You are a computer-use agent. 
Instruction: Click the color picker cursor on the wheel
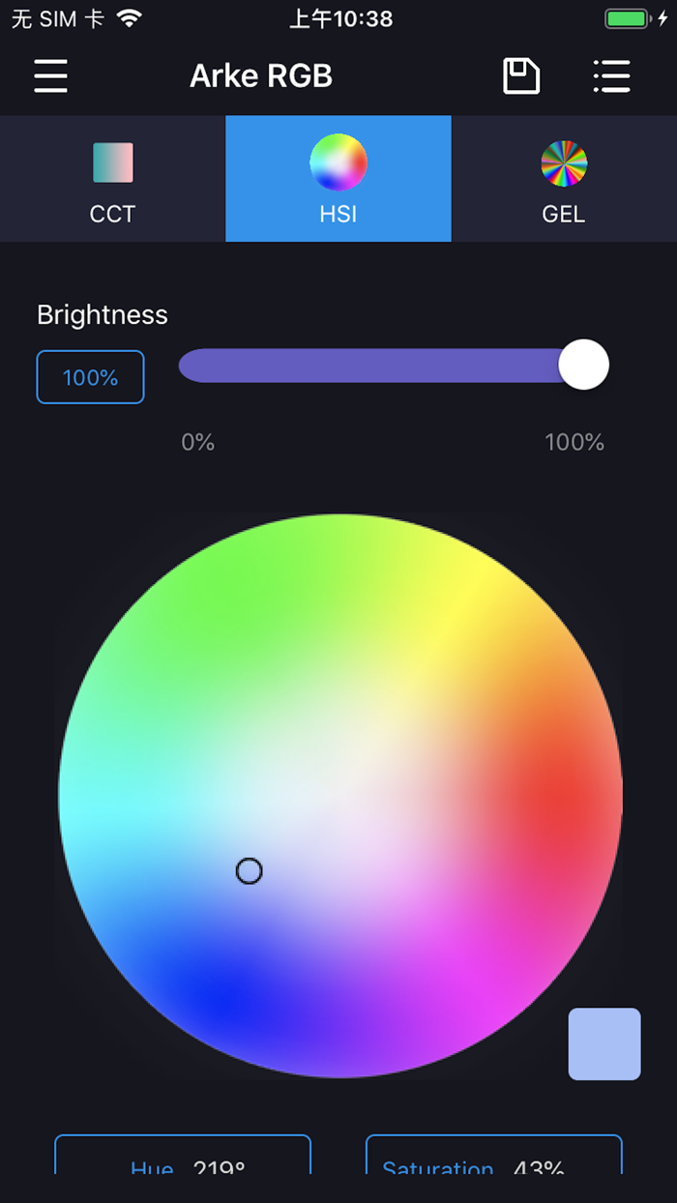click(249, 870)
